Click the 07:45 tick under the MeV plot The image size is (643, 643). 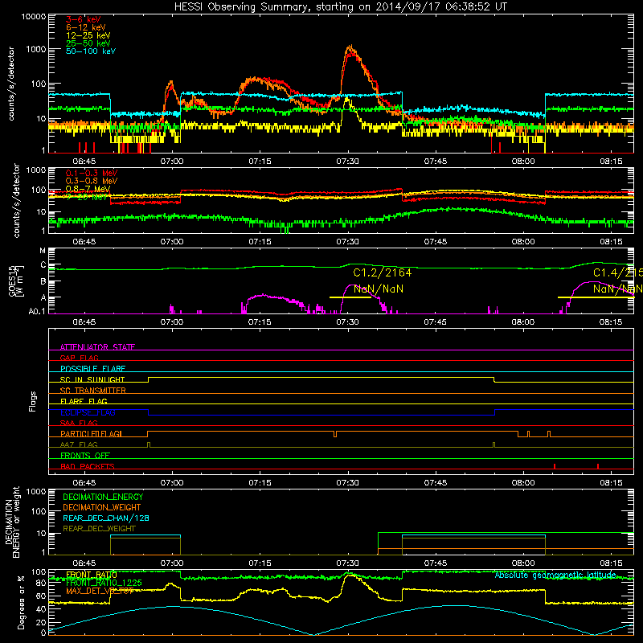(x=436, y=242)
